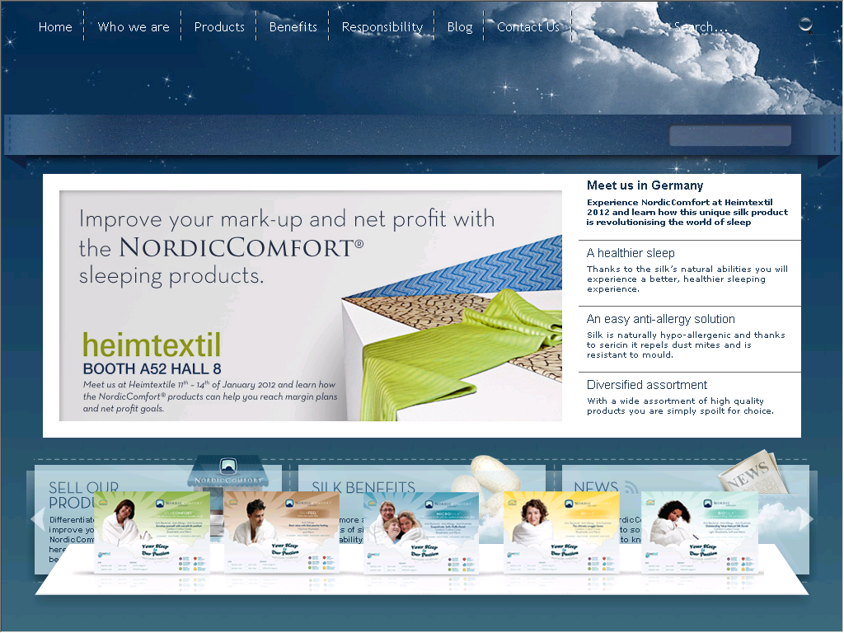Open the Products menu
Viewport: 844px width, 633px height.
219,27
